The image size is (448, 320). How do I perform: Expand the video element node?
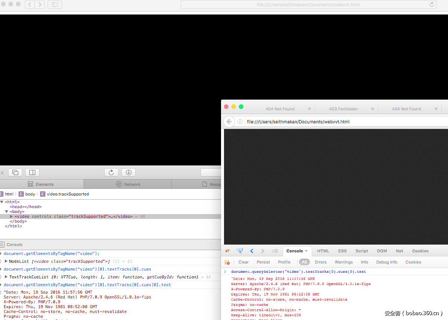click(12, 216)
